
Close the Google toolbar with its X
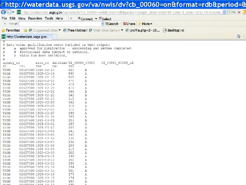[5, 24]
